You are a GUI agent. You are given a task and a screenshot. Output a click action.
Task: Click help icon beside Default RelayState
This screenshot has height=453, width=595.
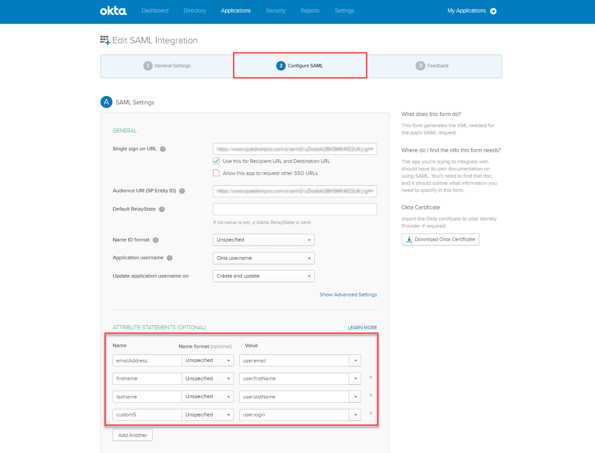(x=162, y=209)
